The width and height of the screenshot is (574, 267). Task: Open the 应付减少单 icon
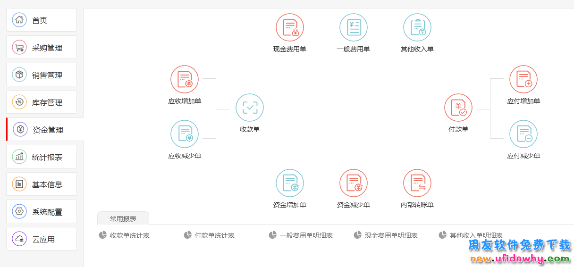(x=523, y=134)
